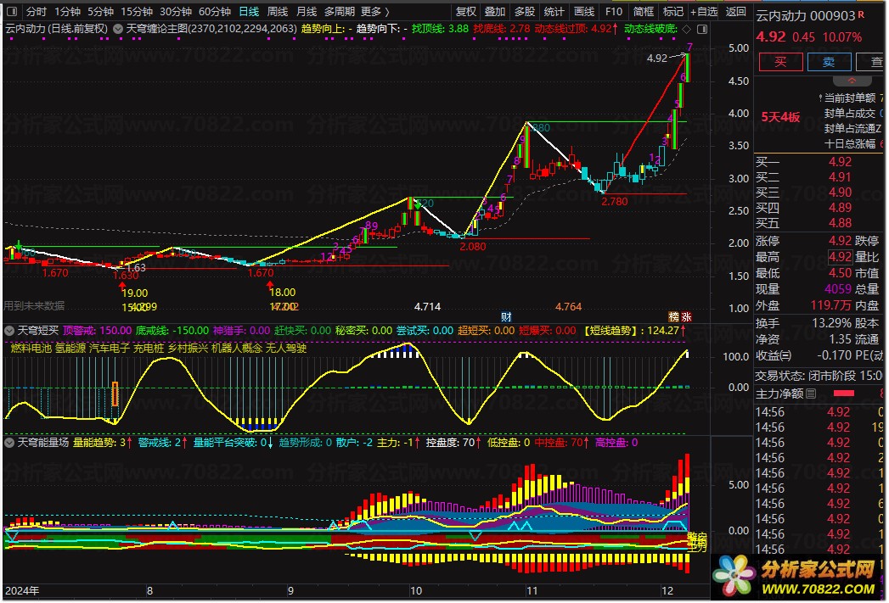Click the 当前封单额 row
Image resolution: width=889 pixels, height=603 pixels.
(x=850, y=98)
